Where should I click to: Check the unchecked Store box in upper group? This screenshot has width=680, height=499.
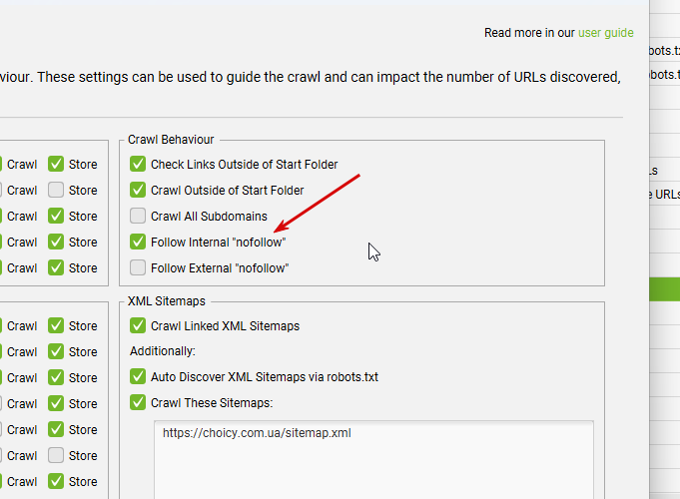[x=56, y=191]
